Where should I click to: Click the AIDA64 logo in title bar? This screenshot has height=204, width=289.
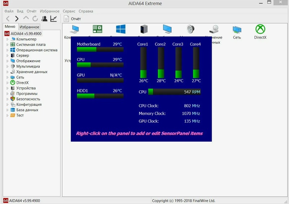point(6,3)
